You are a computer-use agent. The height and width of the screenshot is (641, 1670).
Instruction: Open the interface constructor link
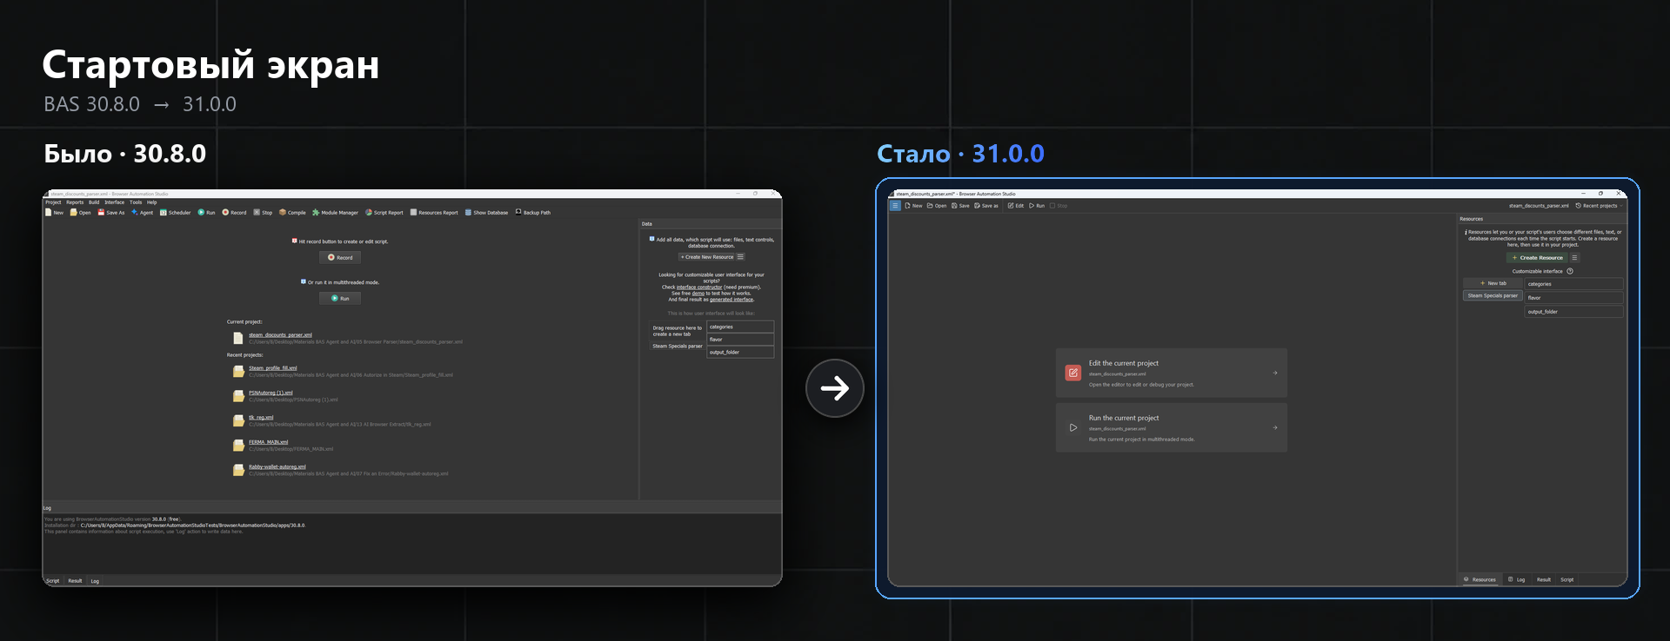(x=698, y=287)
